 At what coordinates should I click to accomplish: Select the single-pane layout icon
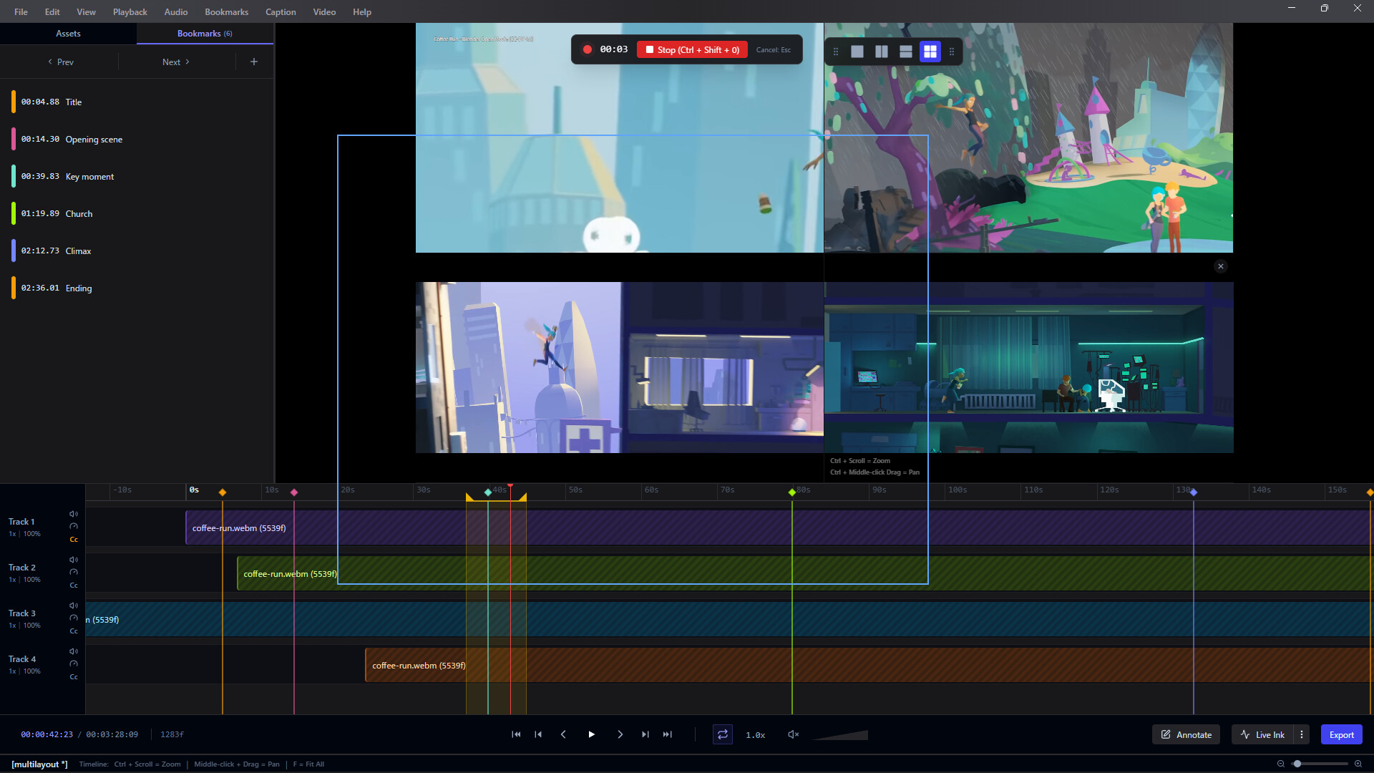[x=858, y=51]
